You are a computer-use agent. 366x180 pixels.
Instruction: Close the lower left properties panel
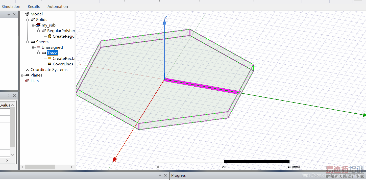pos(14,95)
